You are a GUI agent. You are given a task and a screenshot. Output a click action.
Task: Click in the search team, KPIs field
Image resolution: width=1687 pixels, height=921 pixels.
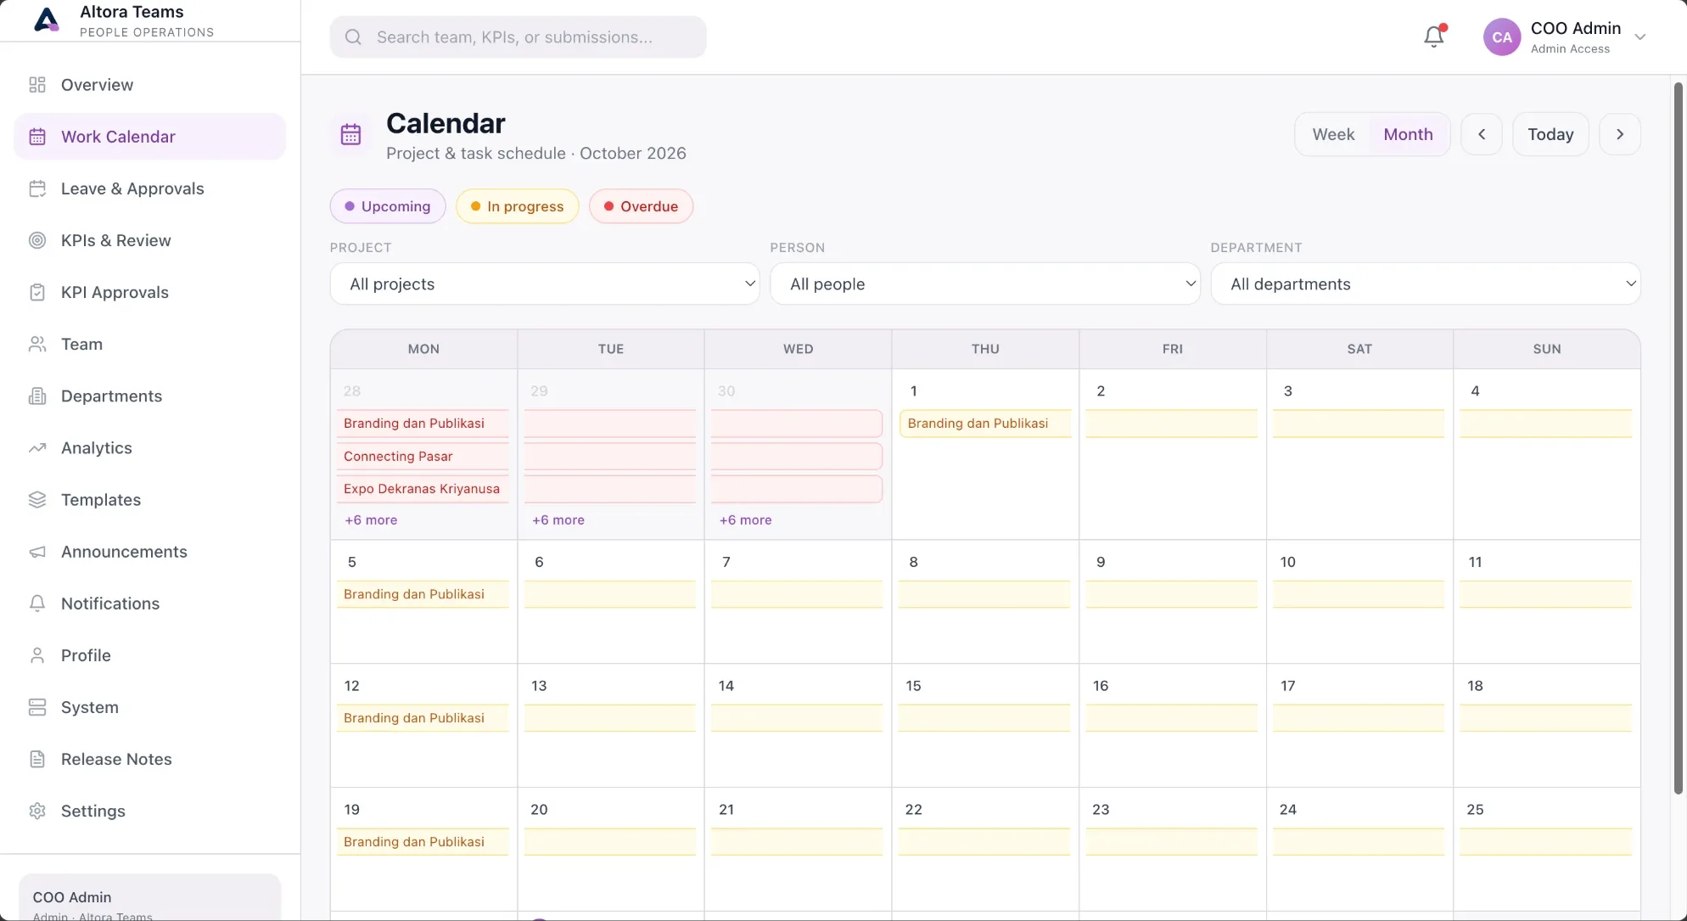[x=518, y=37]
